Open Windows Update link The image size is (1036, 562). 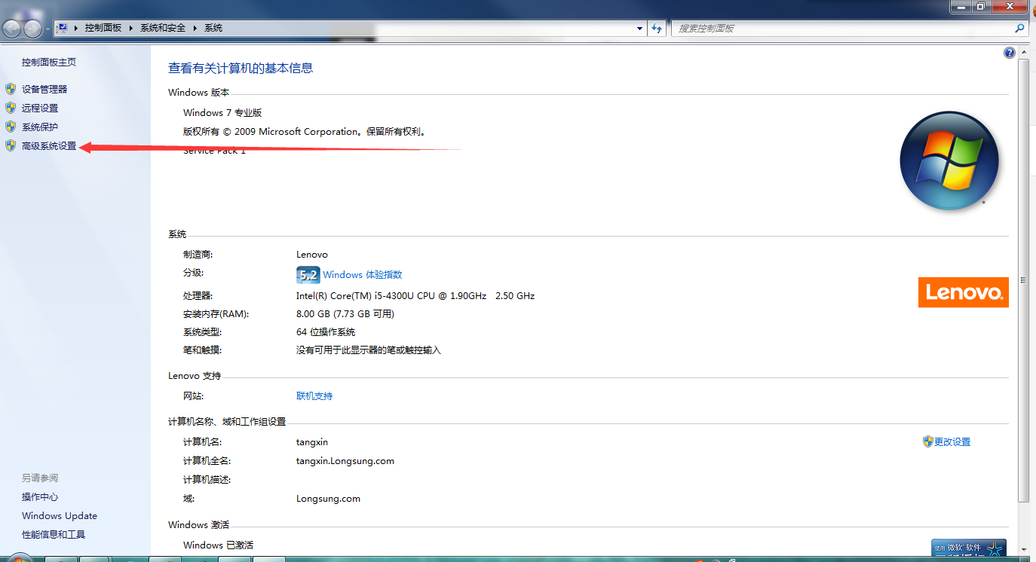pyautogui.click(x=60, y=516)
